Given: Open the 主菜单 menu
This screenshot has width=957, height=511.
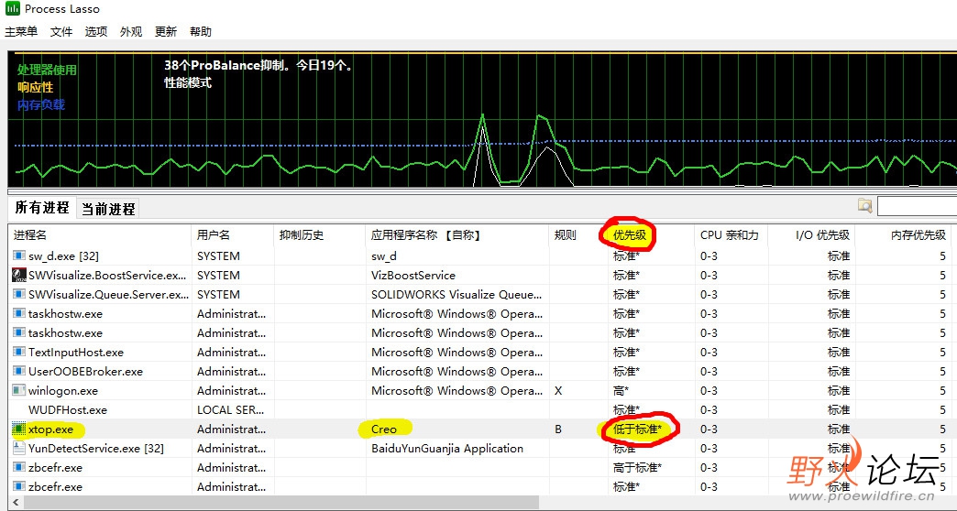Looking at the screenshot, I should point(21,32).
